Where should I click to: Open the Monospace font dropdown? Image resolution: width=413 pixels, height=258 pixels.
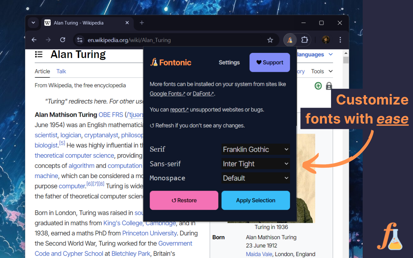pos(256,178)
